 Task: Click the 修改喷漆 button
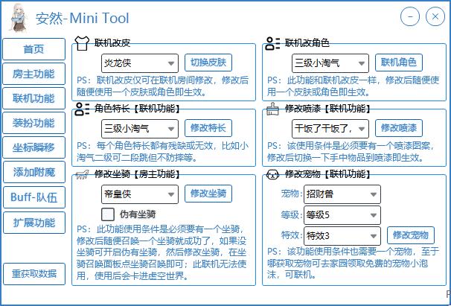point(399,128)
